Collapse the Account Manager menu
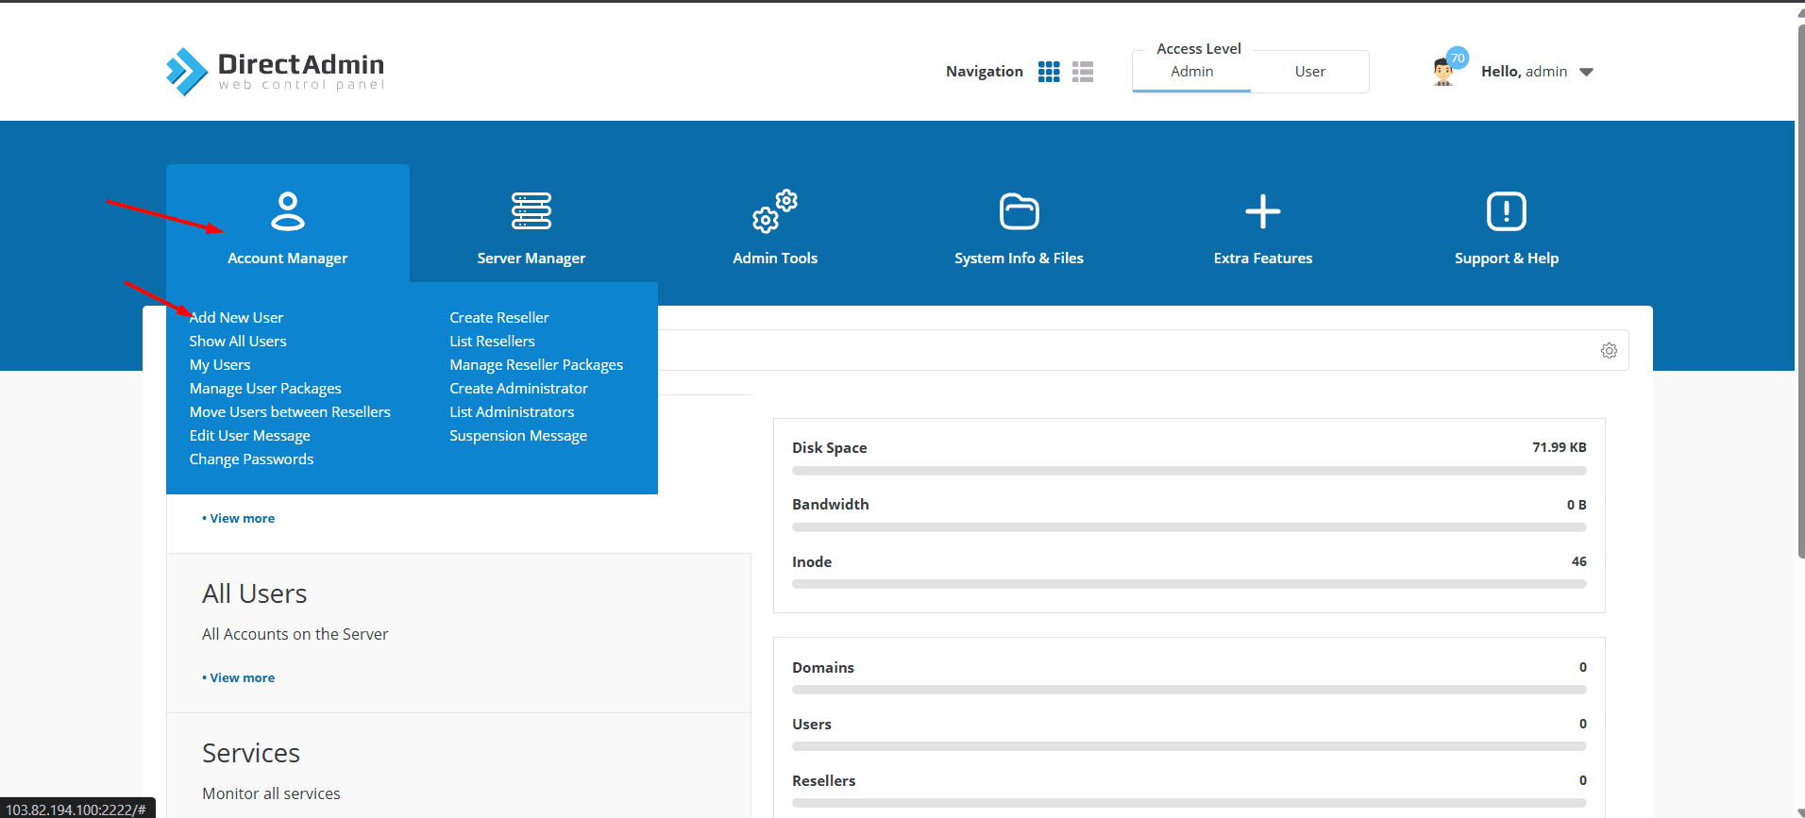The image size is (1805, 818). click(x=287, y=224)
